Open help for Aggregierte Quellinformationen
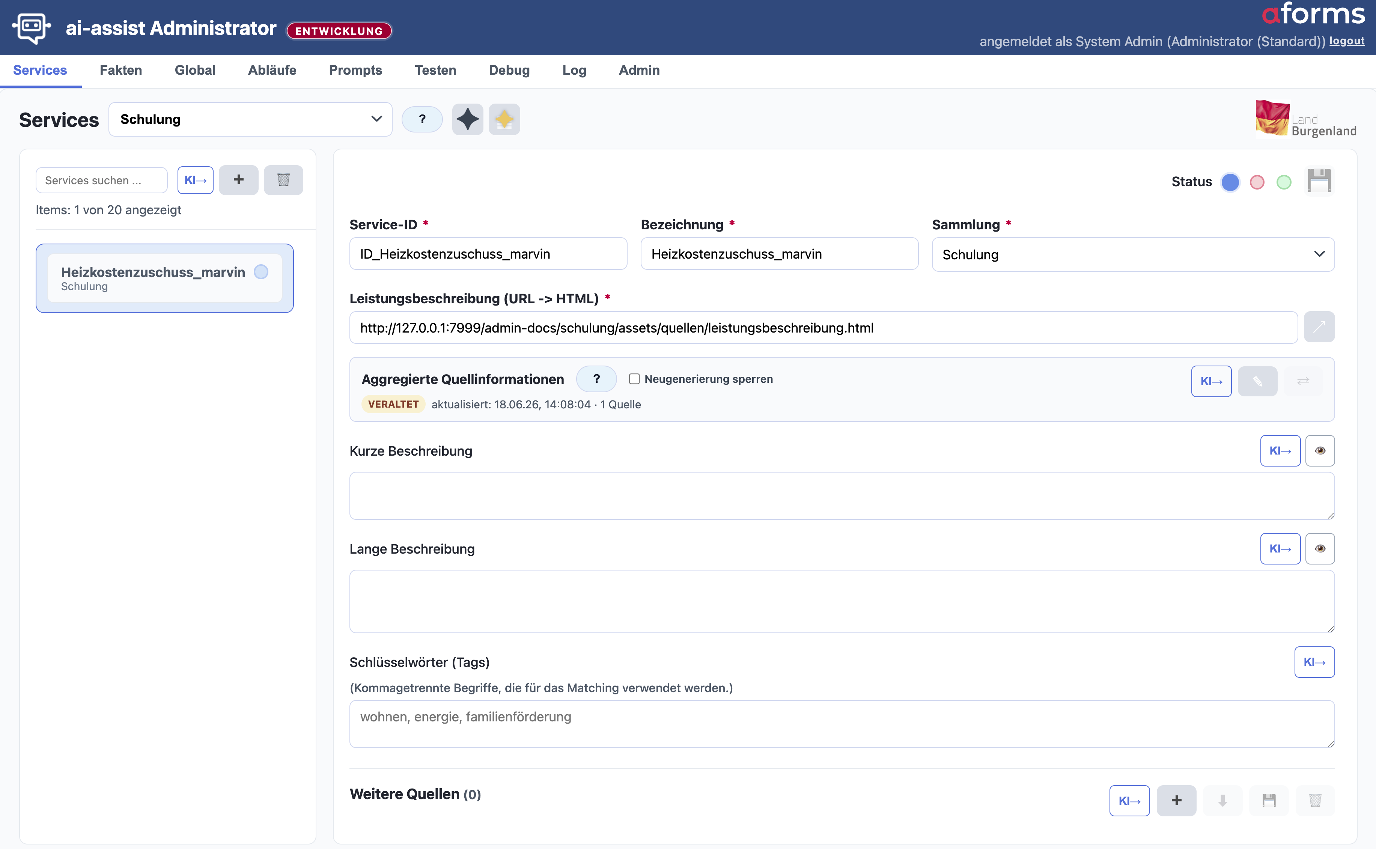The width and height of the screenshot is (1376, 849). coord(596,379)
